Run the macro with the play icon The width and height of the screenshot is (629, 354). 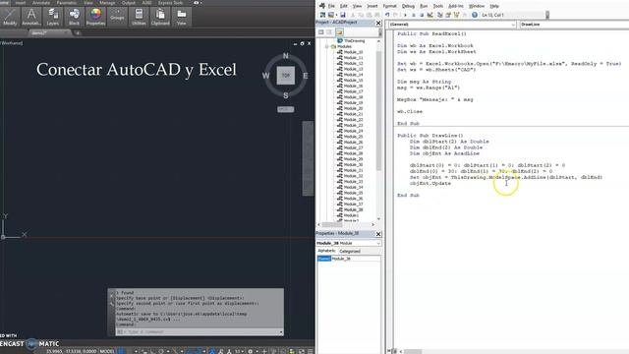click(405, 15)
